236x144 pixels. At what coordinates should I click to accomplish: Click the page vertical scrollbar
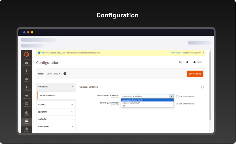coord(210,86)
